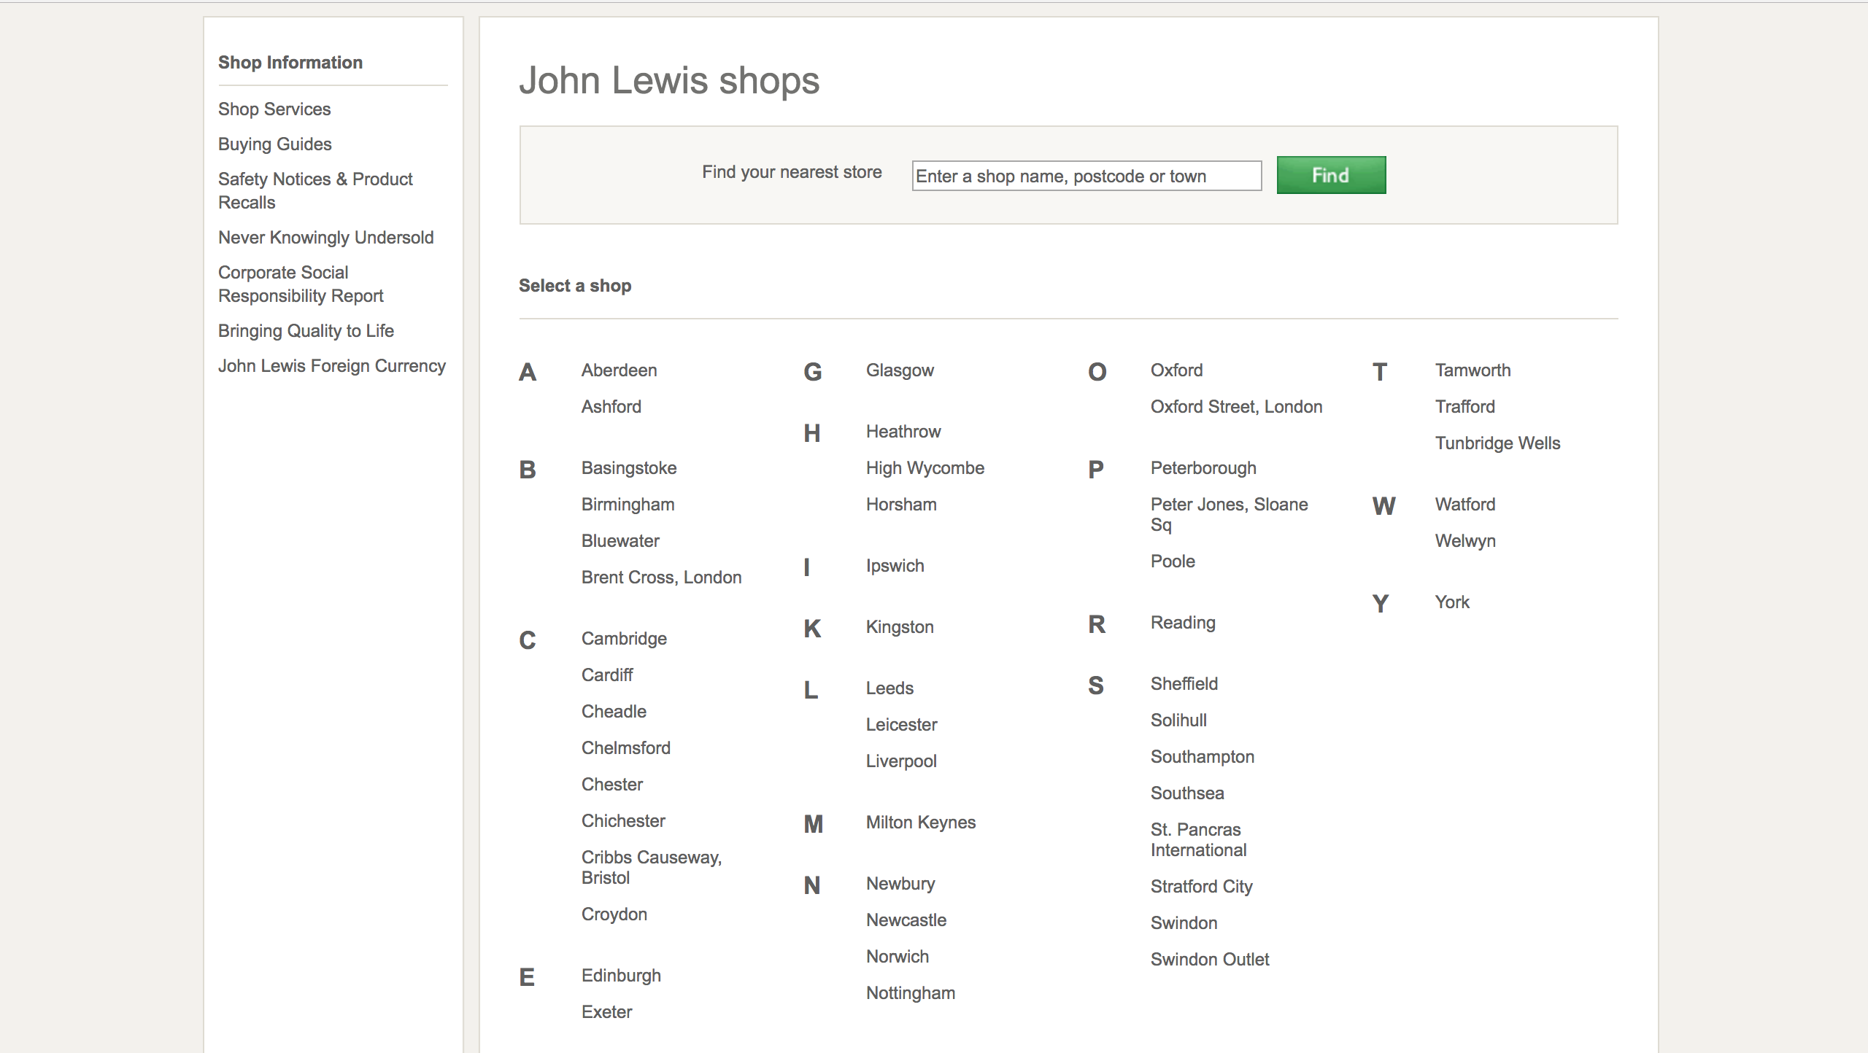The height and width of the screenshot is (1053, 1868).
Task: Select the Newcastle shop
Action: [x=906, y=920]
